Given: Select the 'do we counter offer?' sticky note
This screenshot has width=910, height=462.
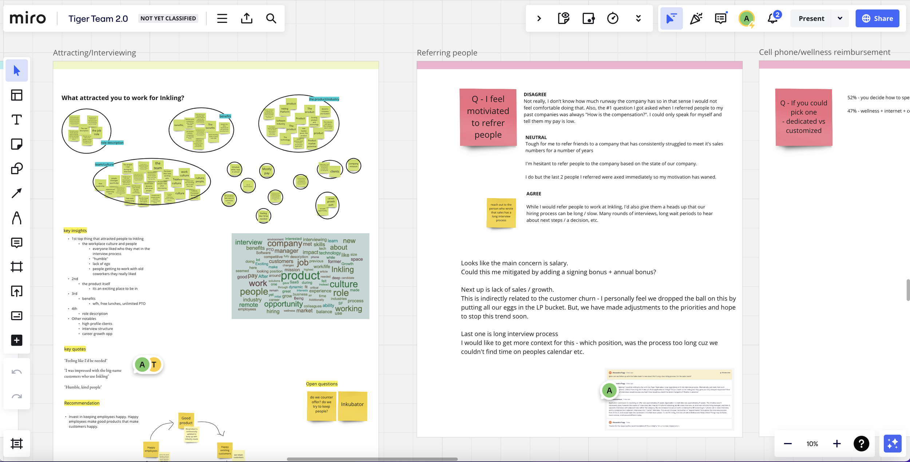Looking at the screenshot, I should 321,406.
